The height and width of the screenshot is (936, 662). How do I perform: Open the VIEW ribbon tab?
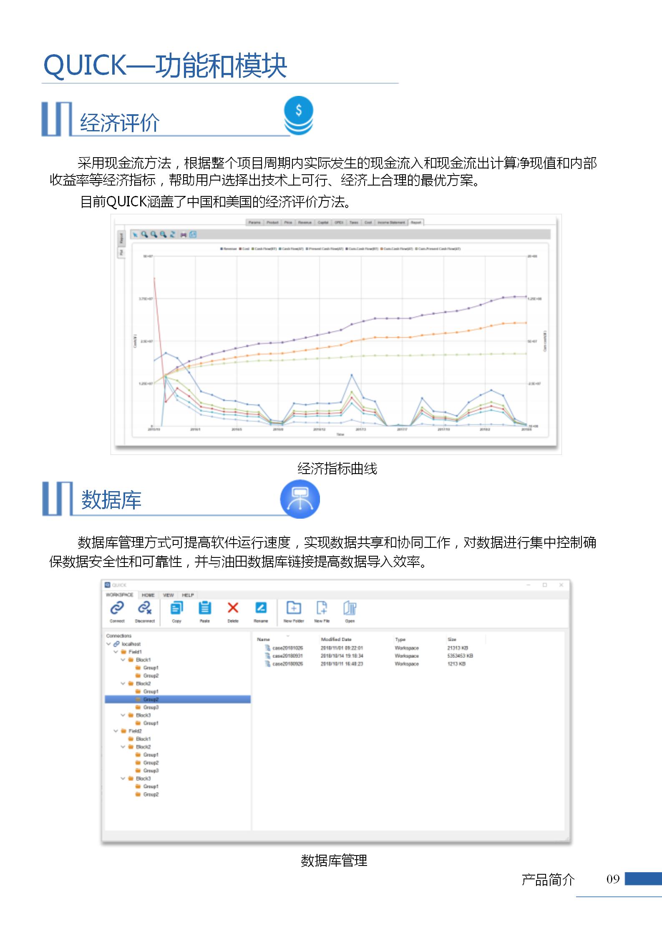[x=168, y=595]
